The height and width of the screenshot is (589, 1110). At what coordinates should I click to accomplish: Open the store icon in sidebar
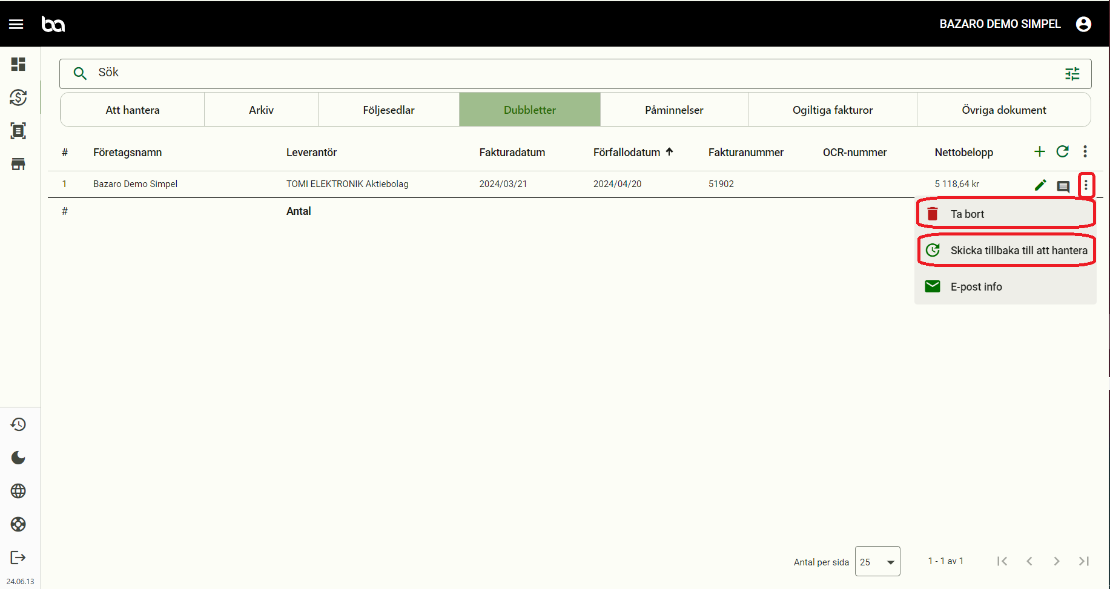click(x=18, y=164)
